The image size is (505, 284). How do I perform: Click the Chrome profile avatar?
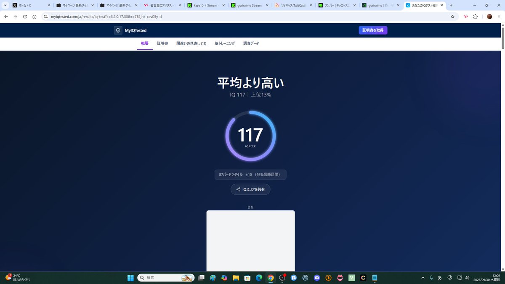click(x=489, y=16)
